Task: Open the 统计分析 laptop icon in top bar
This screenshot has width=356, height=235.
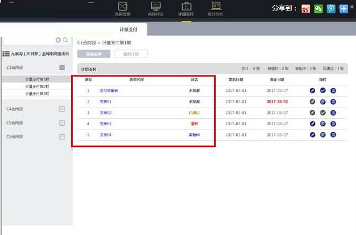Action: [x=216, y=6]
